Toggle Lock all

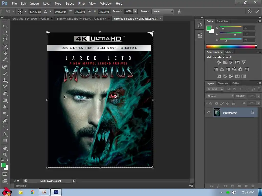point(233,104)
